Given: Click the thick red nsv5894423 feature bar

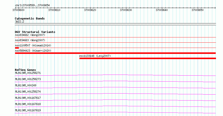Looking at the screenshot, I should click(115, 53).
